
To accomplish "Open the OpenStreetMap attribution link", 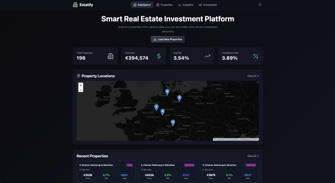I will click(x=232, y=139).
